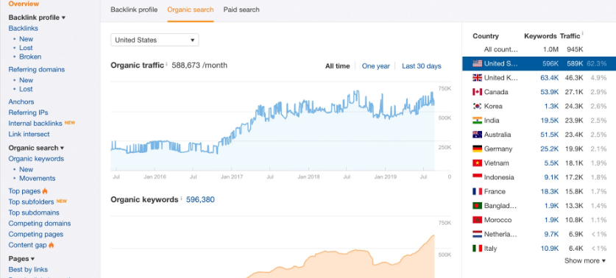Image resolution: width=616 pixels, height=278 pixels.
Task: Click the Italy flag icon
Action: click(478, 248)
